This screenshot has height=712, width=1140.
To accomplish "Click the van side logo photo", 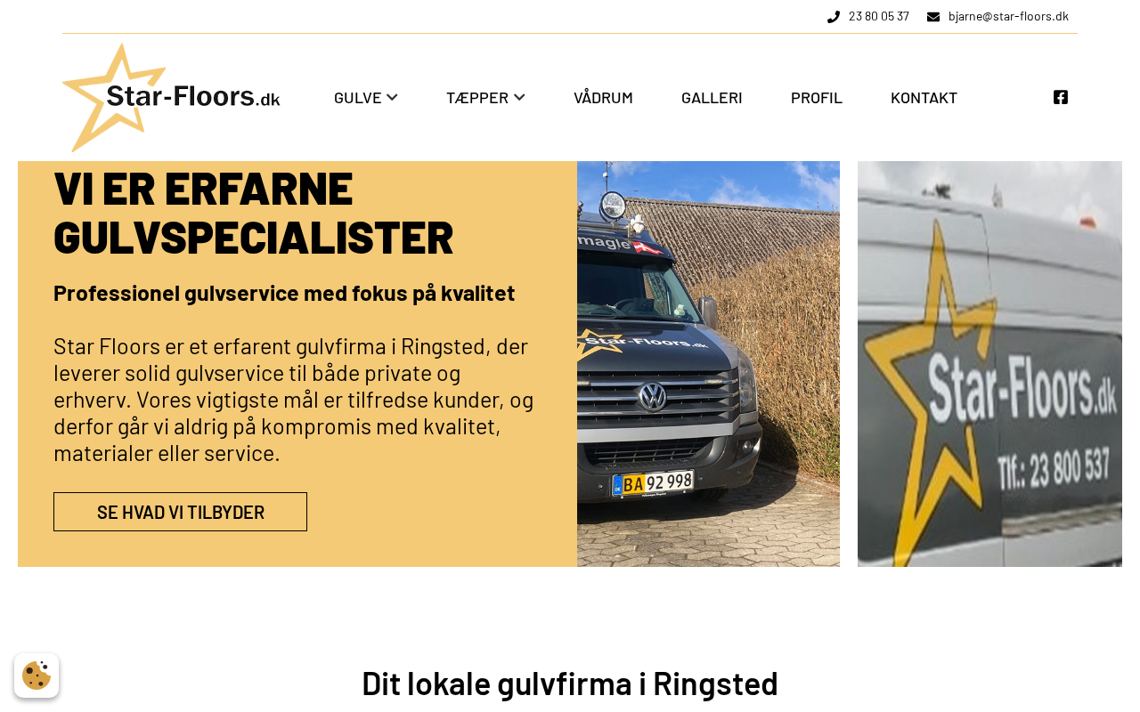I will click(x=989, y=364).
